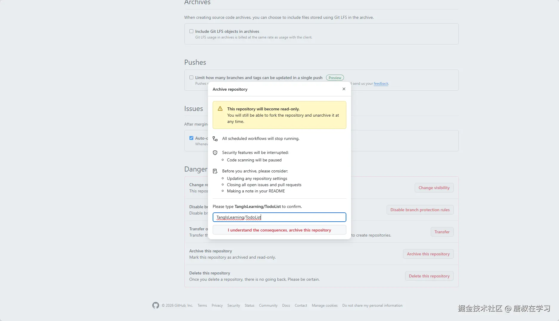Click Manage cookies in the footer
The image size is (559, 321).
pyautogui.click(x=325, y=305)
